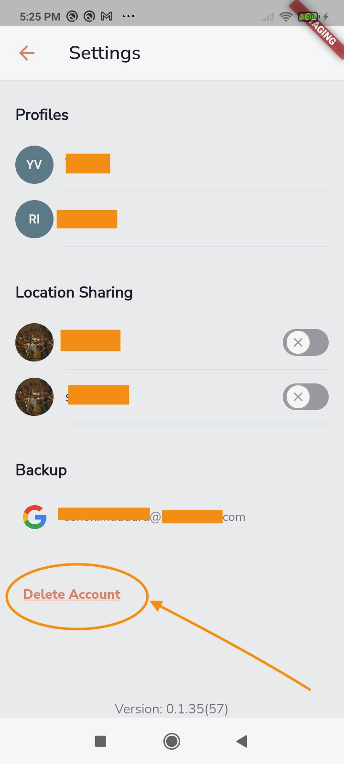
Task: Select the first profile row name
Action: pos(88,164)
